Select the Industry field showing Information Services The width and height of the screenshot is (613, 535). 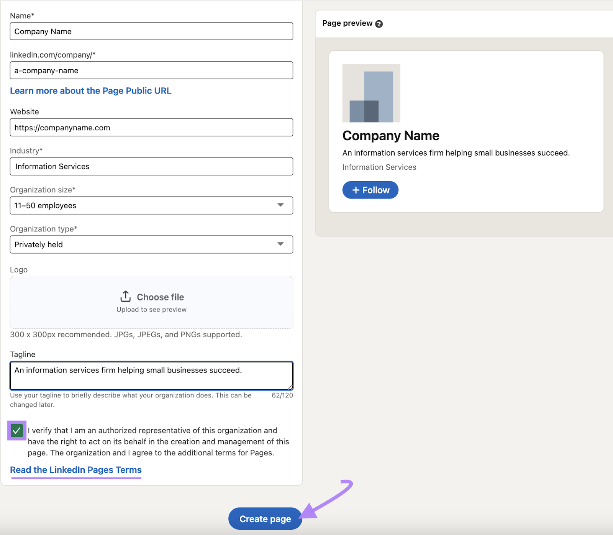(x=151, y=166)
